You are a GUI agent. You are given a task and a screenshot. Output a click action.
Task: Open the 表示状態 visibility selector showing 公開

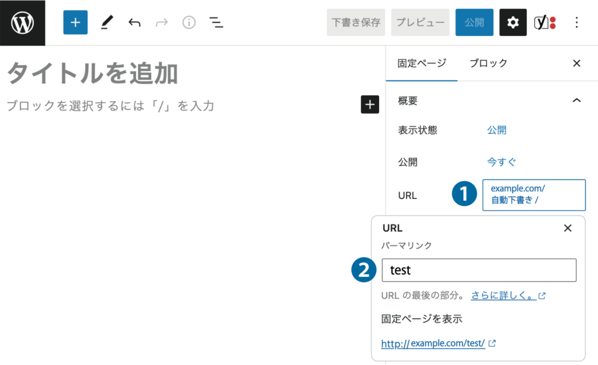click(497, 130)
